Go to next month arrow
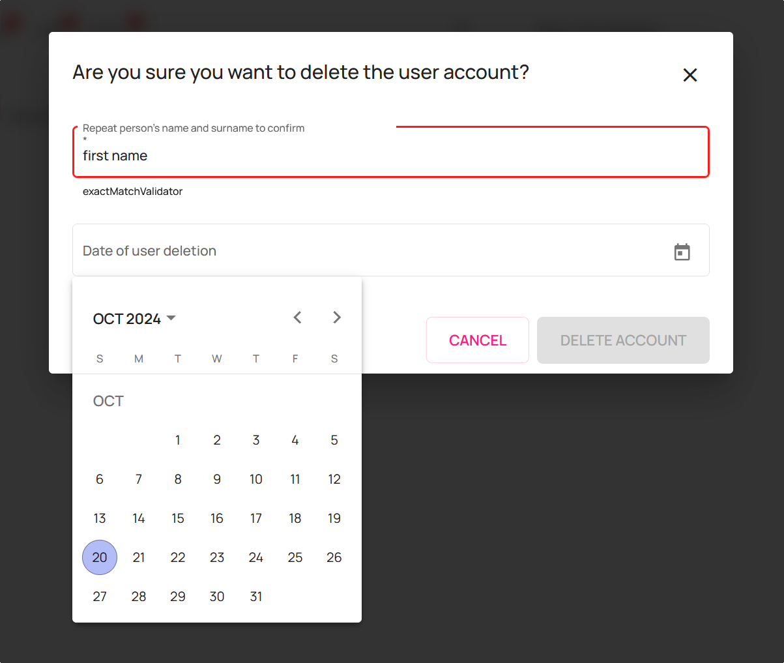 point(336,317)
